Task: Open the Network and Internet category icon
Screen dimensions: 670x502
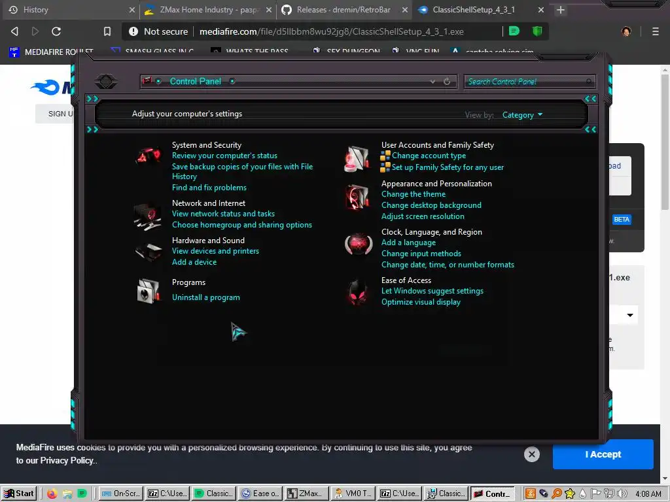Action: tap(147, 216)
